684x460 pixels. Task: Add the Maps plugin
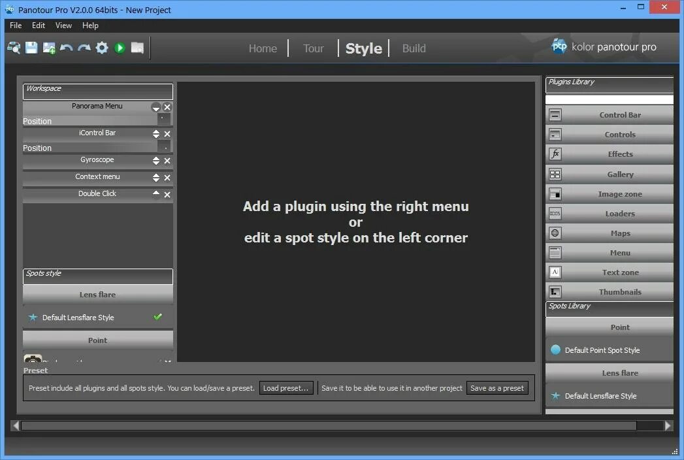point(610,233)
